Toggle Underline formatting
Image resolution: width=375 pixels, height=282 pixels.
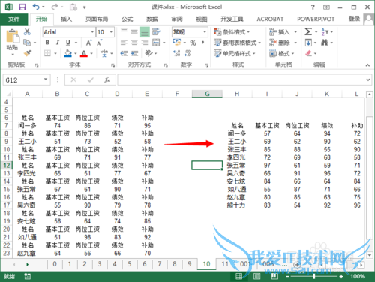point(68,43)
